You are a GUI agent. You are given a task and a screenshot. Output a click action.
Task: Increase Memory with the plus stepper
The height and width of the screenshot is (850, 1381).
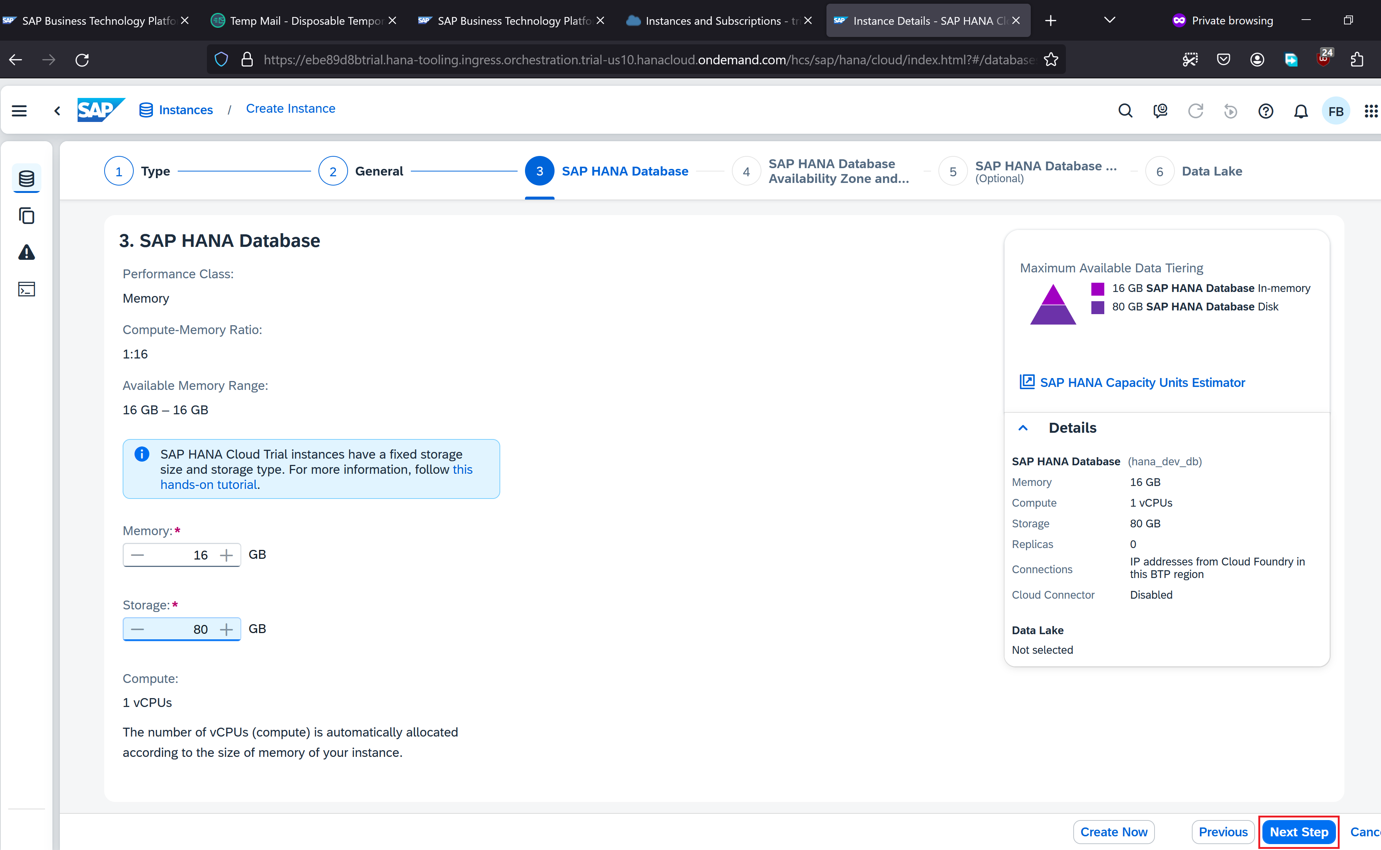tap(226, 555)
